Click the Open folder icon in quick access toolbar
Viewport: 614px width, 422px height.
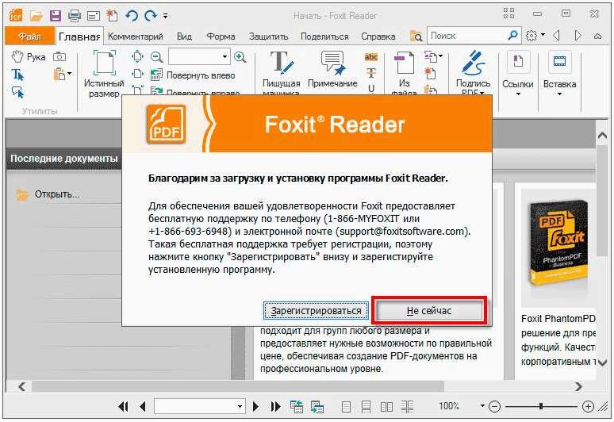(36, 16)
